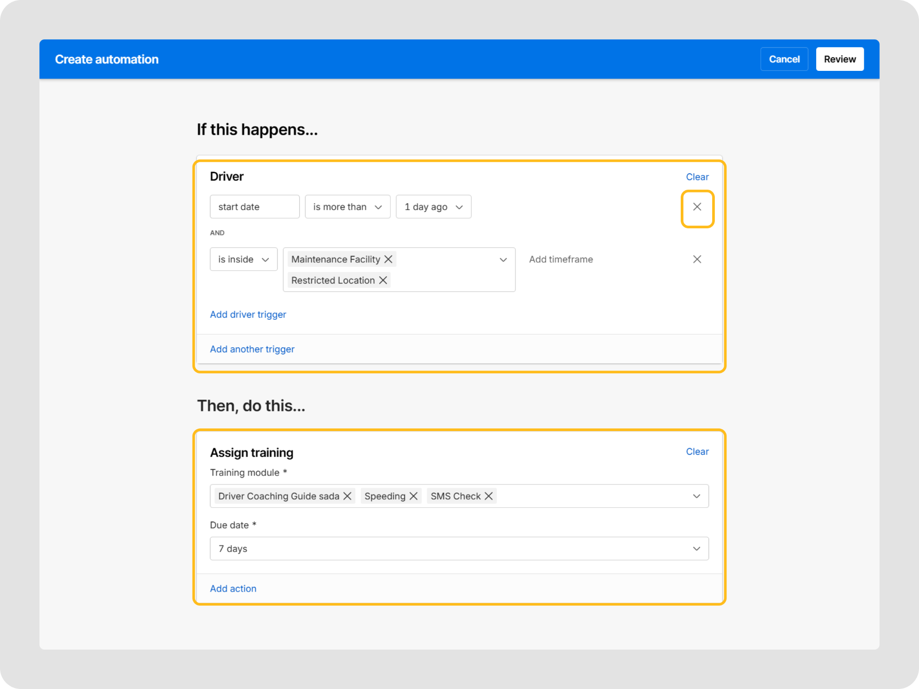Open the 'is more than' operator dropdown
The image size is (919, 689).
click(347, 207)
